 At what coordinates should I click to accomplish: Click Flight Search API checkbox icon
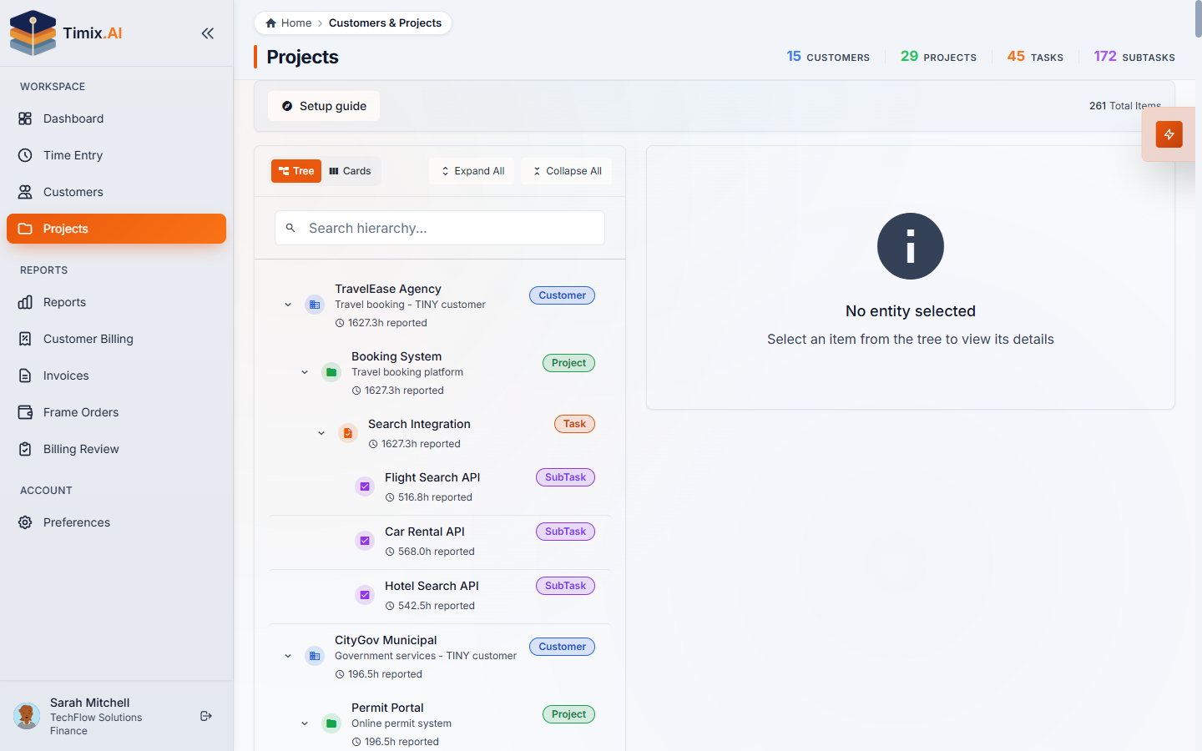[365, 487]
